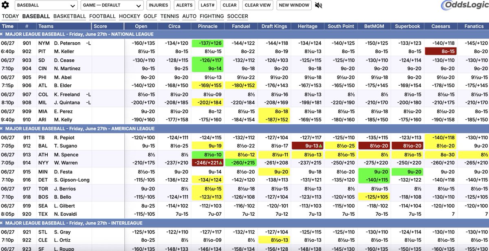
Task: Click the CLEAR button
Action: (x=229, y=5)
